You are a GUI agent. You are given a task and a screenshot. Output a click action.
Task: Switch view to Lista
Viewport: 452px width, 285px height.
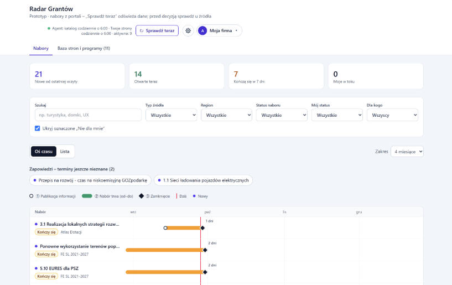pyautogui.click(x=65, y=152)
